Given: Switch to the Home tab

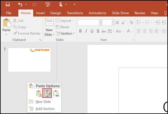Looking at the screenshot, I should tap(26, 13).
